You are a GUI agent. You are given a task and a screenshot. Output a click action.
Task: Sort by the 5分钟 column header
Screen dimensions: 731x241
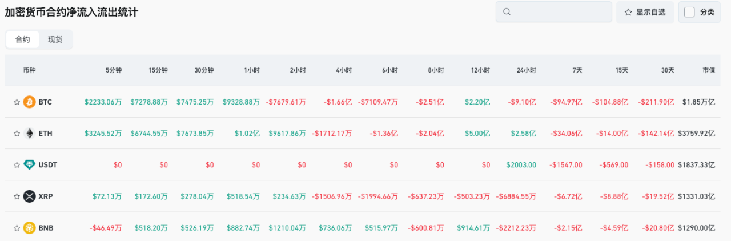[x=113, y=70]
